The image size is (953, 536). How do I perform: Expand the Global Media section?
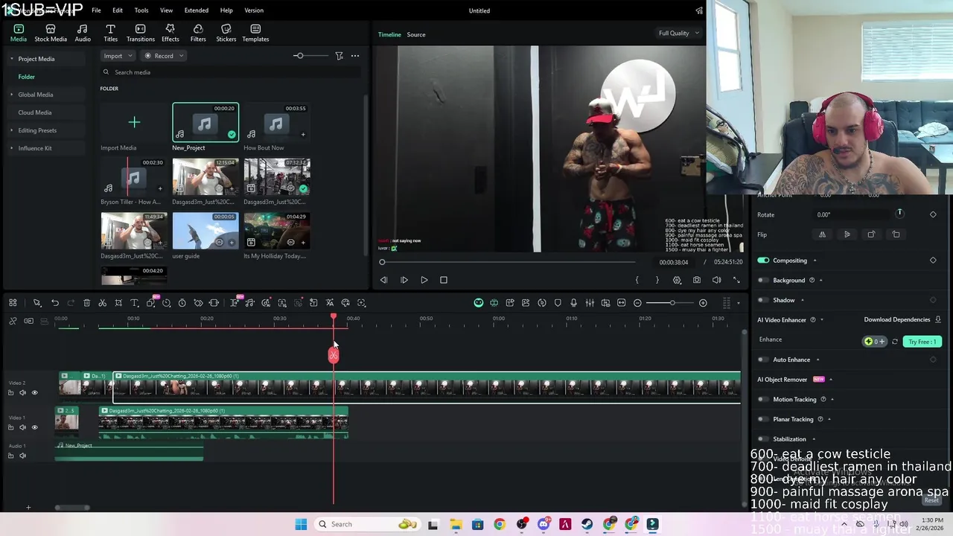point(11,95)
